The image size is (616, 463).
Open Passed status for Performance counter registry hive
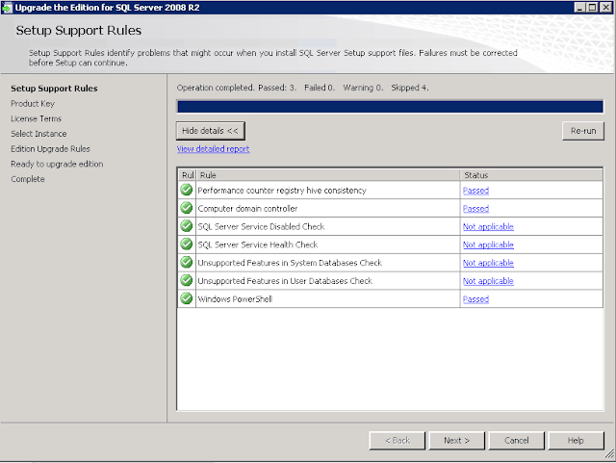(x=475, y=191)
